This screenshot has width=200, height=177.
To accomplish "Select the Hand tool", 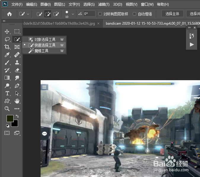I will pos(17,101).
